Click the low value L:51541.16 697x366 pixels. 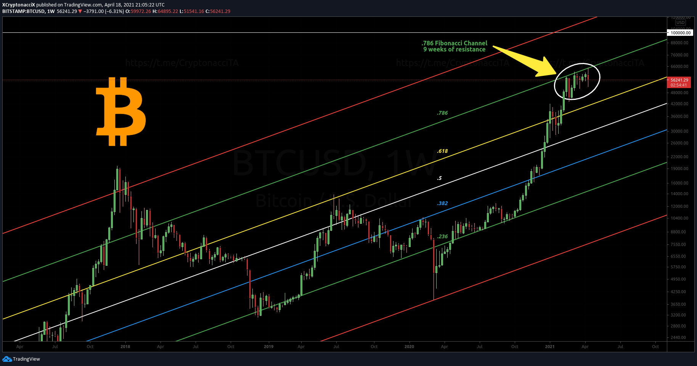[x=192, y=11]
